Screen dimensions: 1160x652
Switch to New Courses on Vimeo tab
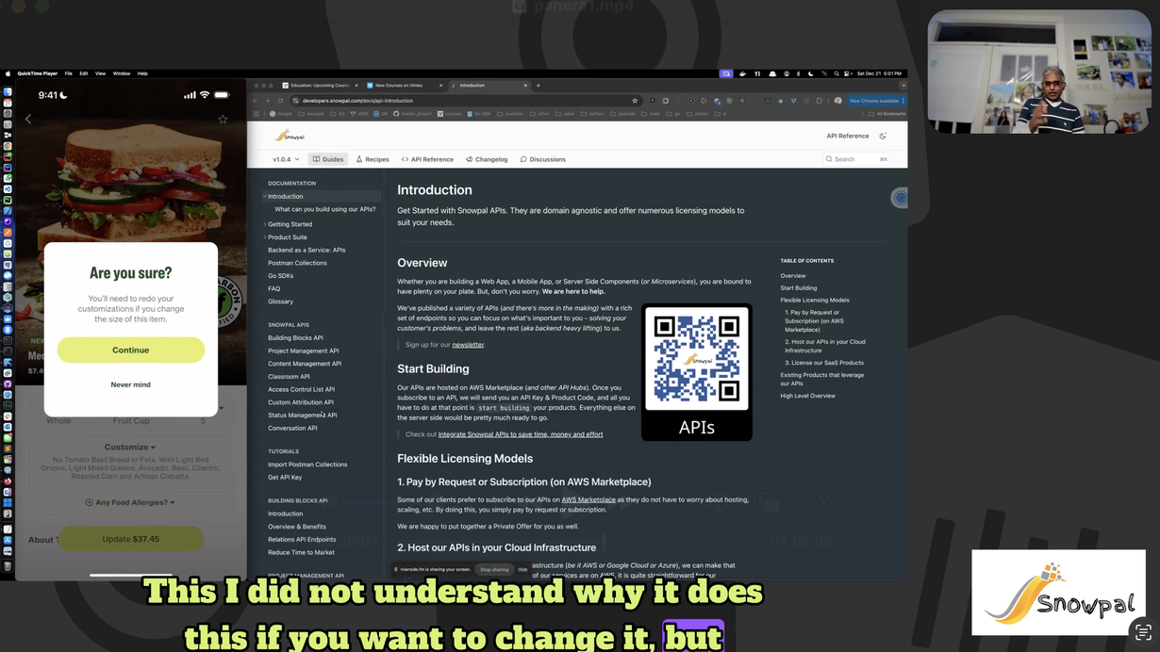click(405, 85)
